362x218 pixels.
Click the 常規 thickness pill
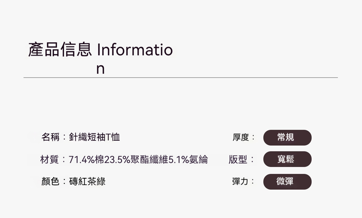point(287,138)
